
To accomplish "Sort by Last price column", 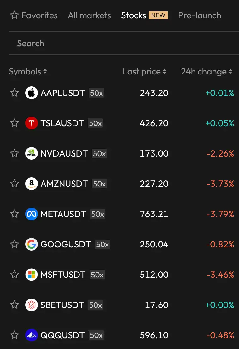I will [144, 72].
